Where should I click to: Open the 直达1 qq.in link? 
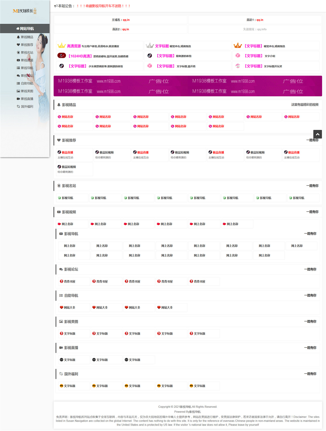tap(255, 20)
